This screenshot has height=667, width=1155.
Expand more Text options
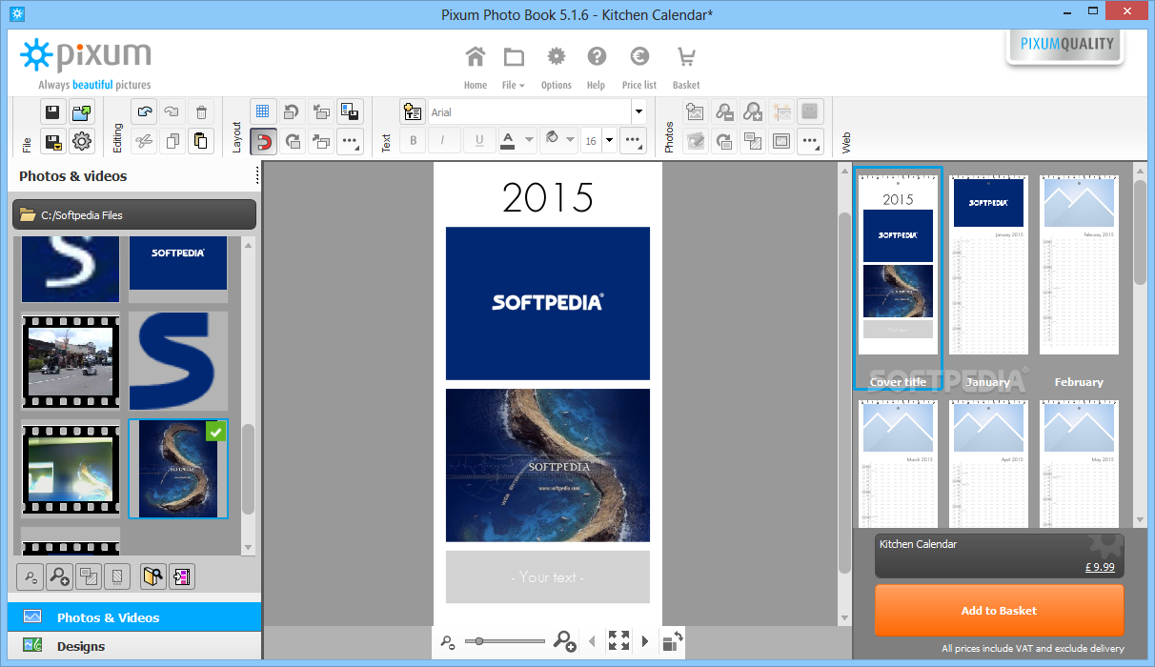click(634, 142)
